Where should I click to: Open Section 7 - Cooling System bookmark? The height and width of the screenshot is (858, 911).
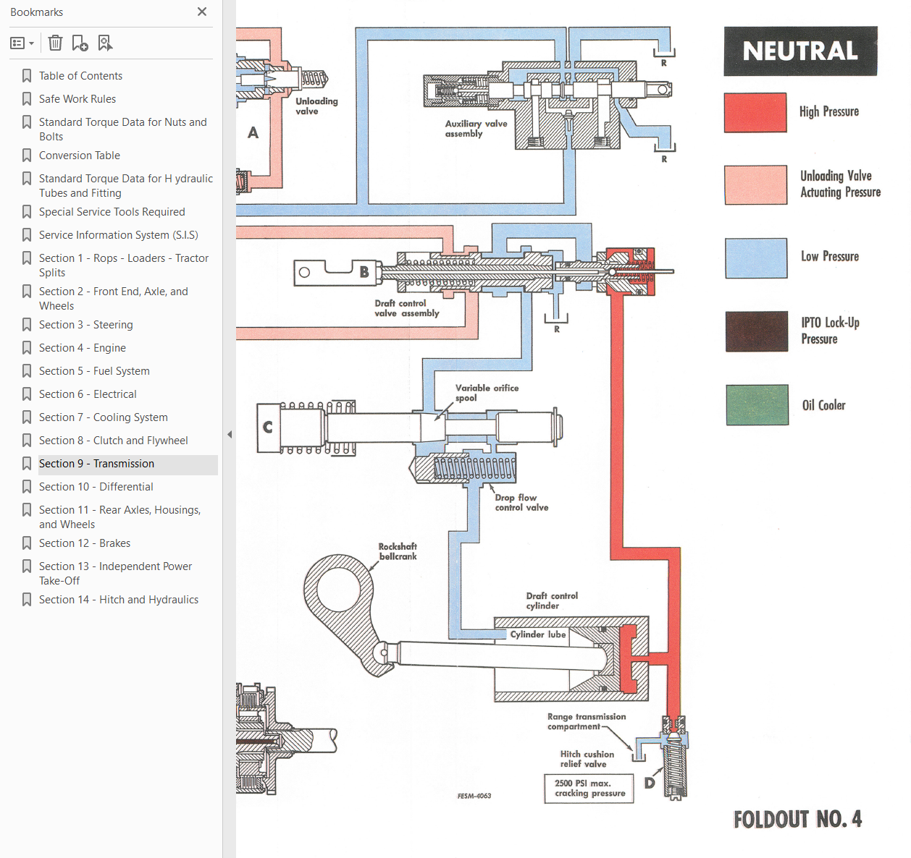point(104,417)
